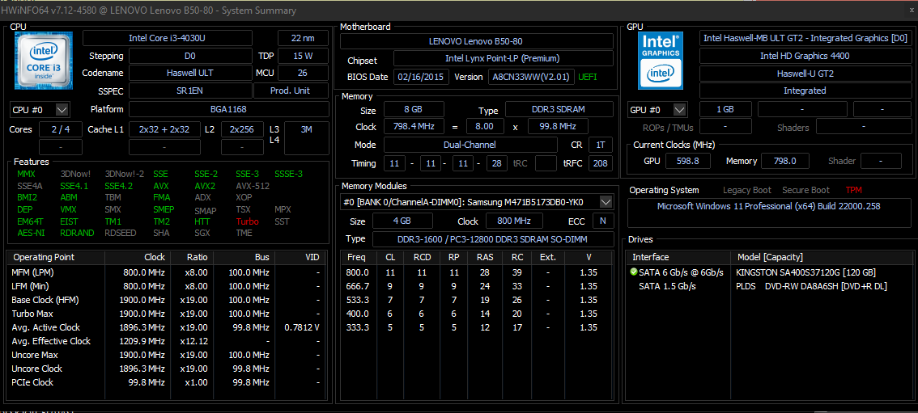
Task: Open the CPU #0 selector dropdown
Action: (62, 109)
